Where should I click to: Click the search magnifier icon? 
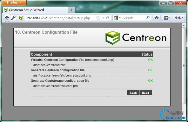pos(148,18)
